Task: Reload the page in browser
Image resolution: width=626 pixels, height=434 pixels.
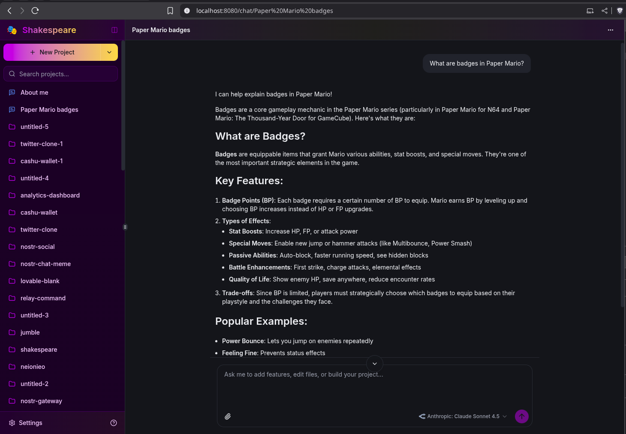Action: click(x=35, y=11)
